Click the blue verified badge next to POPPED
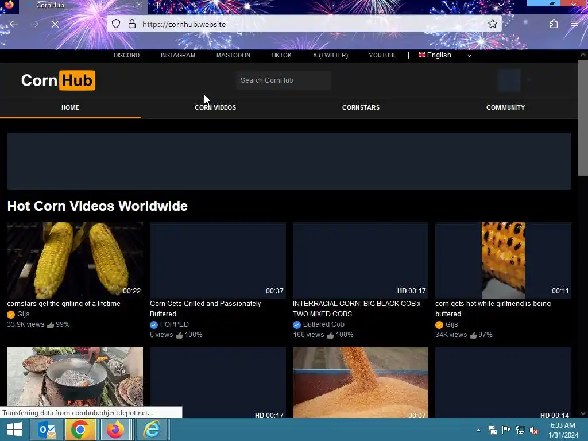 154,325
